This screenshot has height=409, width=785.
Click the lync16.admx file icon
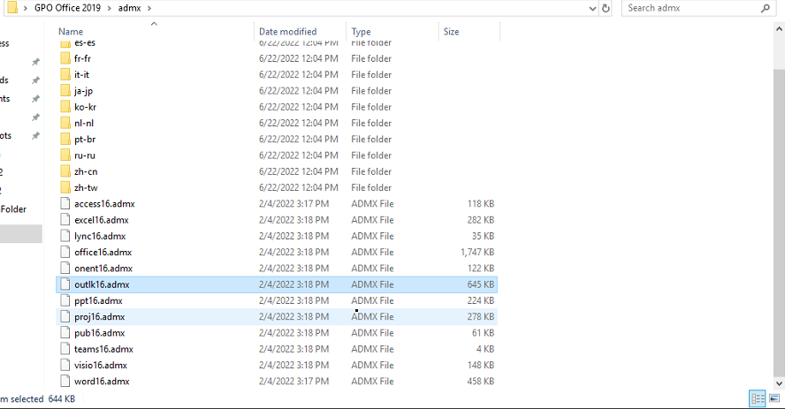pos(65,236)
